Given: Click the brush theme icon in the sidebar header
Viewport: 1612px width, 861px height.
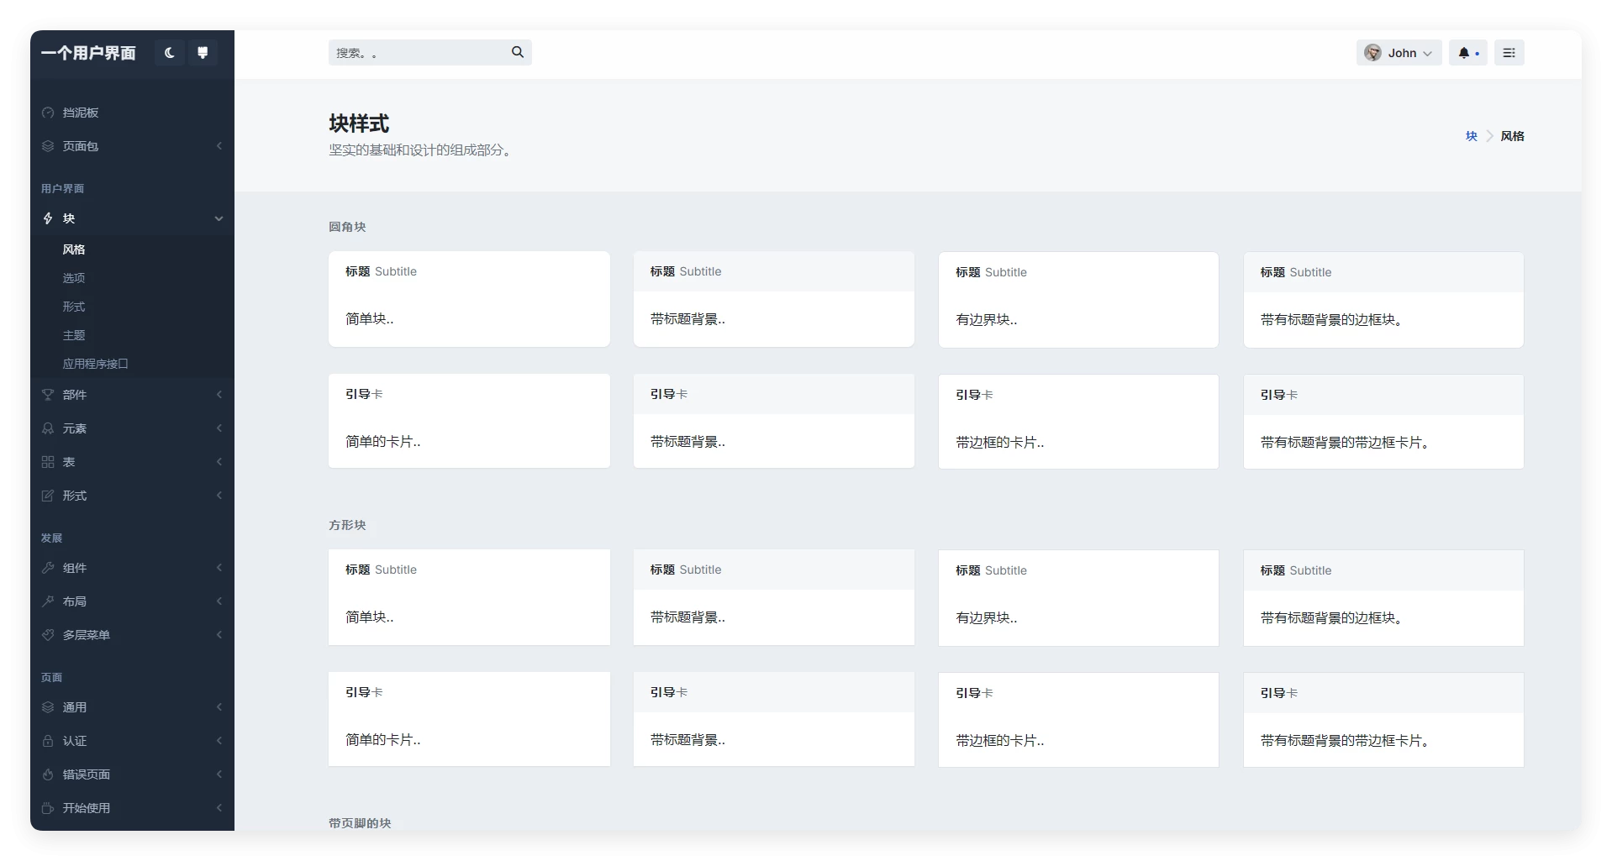Looking at the screenshot, I should click(203, 53).
